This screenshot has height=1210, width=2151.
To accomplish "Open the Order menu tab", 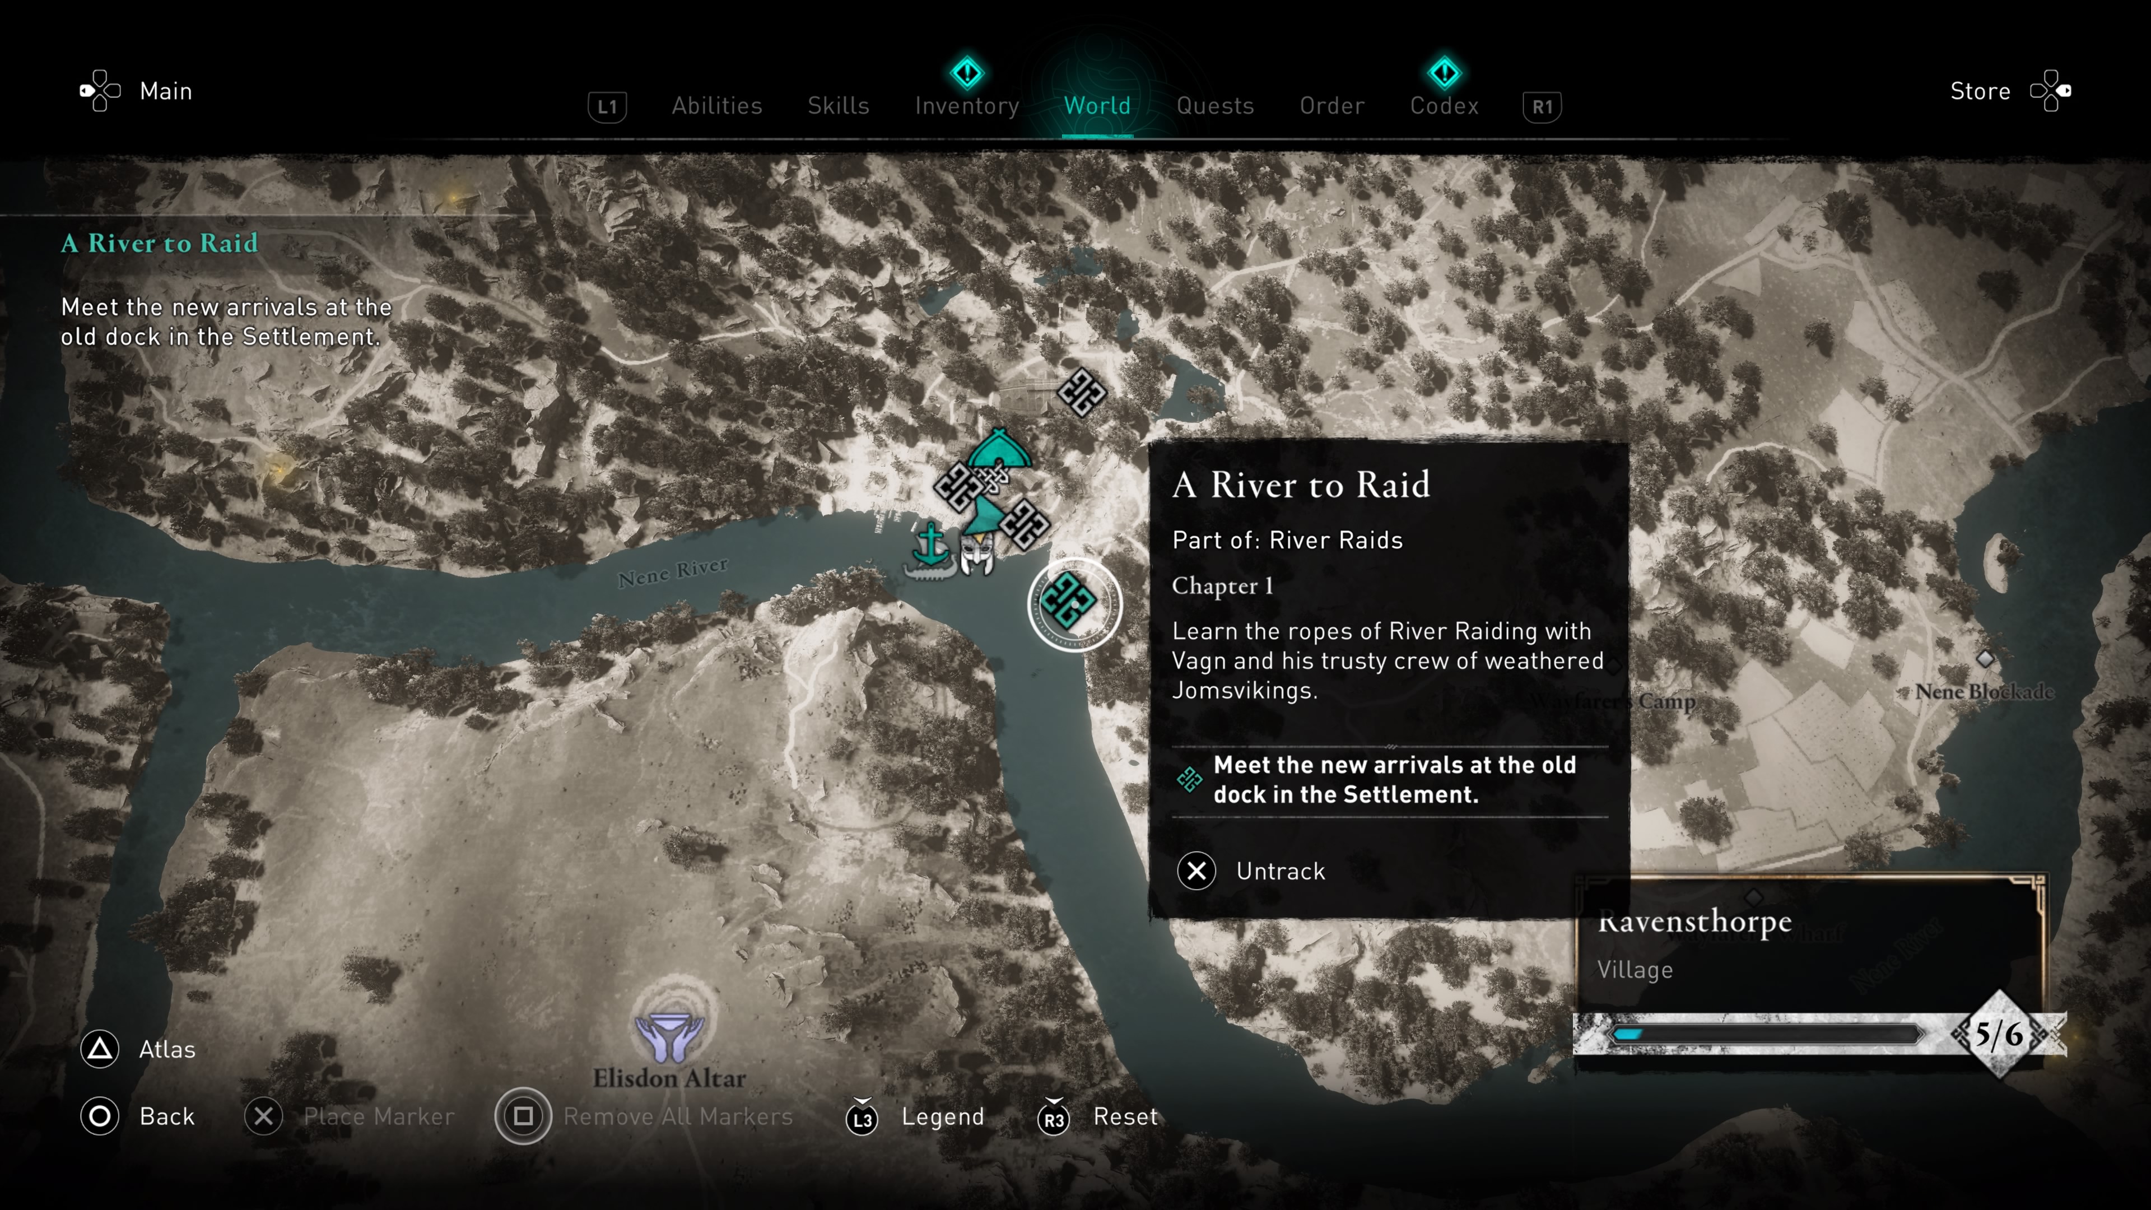I will (x=1331, y=105).
